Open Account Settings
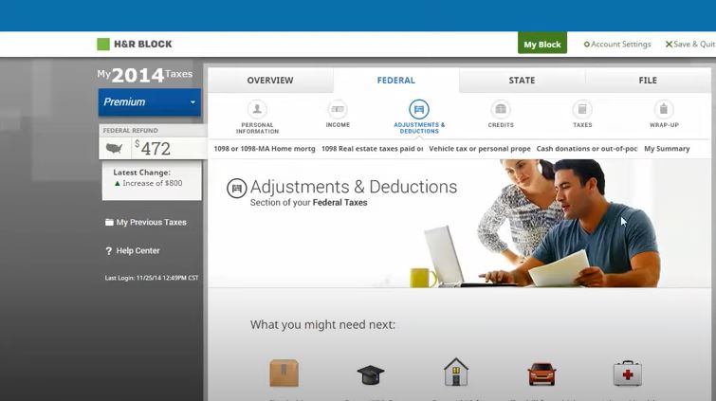Viewport: 716px width, 401px height. tap(617, 45)
